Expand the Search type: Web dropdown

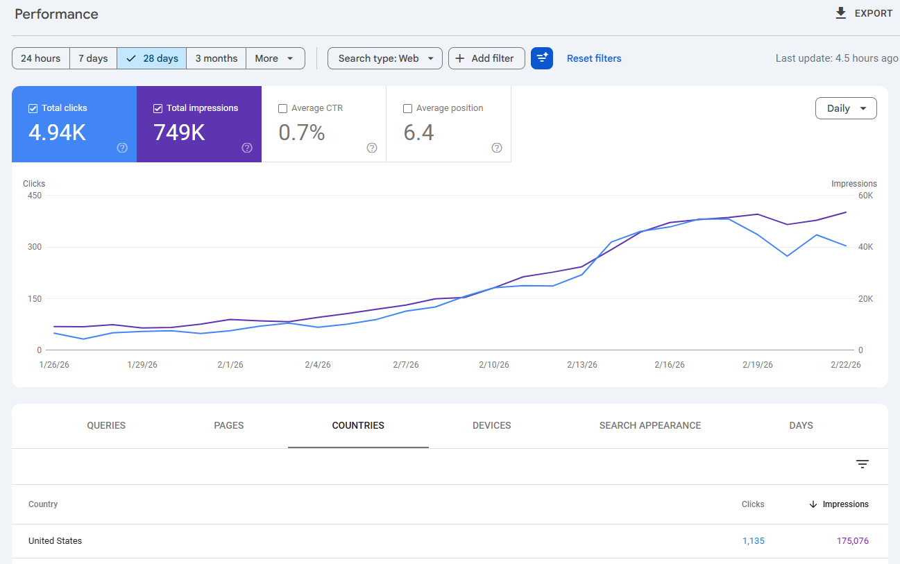click(384, 58)
